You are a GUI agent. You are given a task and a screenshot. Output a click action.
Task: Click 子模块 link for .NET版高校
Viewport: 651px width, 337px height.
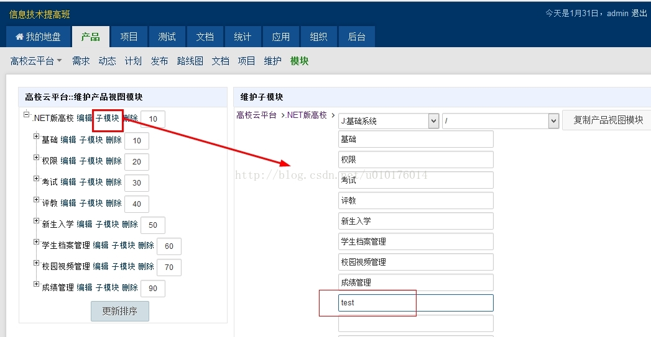pos(108,118)
